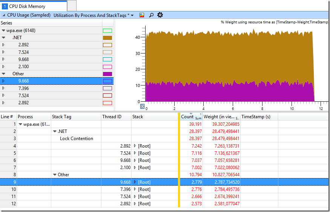This screenshot has width=330, height=212.
Task: Select count value 7.037
Action: tap(196, 160)
